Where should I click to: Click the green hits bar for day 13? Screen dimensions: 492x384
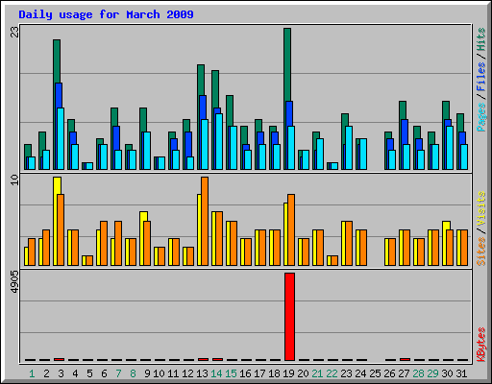(x=201, y=80)
